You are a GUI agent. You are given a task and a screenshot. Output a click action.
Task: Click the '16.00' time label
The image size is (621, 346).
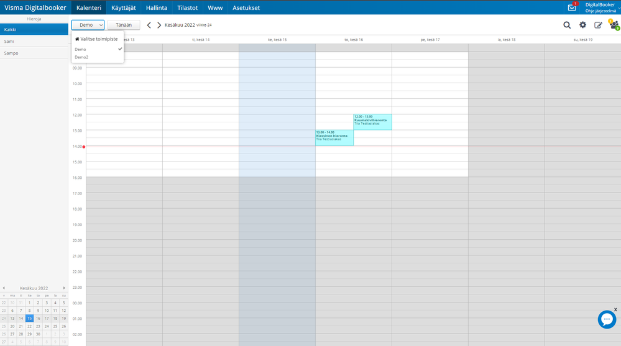77,178
